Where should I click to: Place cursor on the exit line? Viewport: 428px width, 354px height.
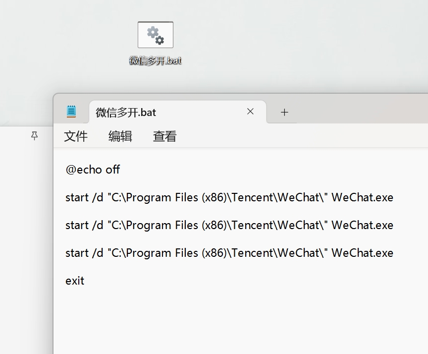point(75,281)
